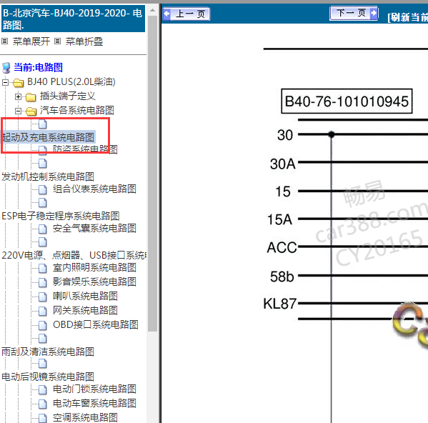
Task: Click the 上一页 previous page button
Action: pyautogui.click(x=186, y=14)
